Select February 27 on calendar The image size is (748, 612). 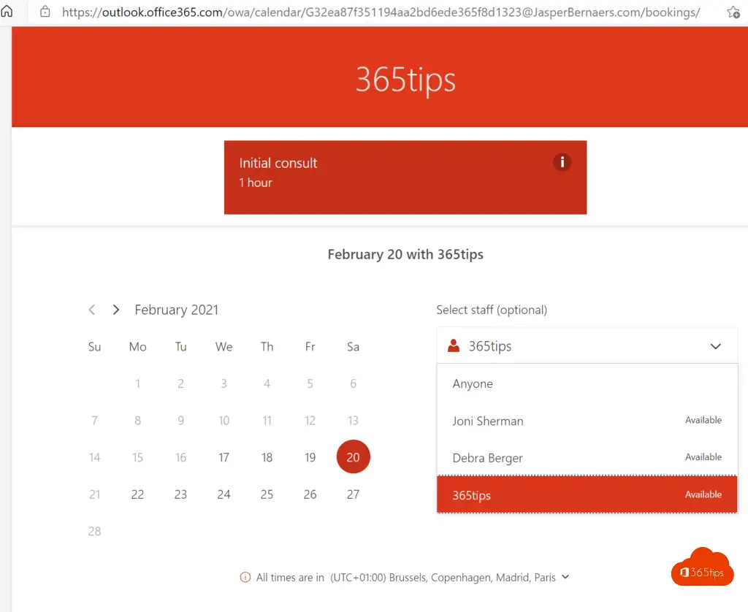pyautogui.click(x=353, y=494)
